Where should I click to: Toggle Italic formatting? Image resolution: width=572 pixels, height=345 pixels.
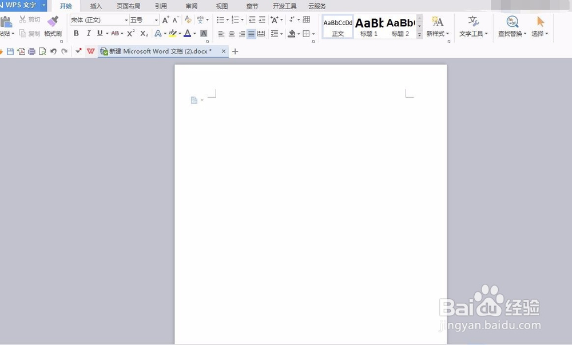click(88, 34)
